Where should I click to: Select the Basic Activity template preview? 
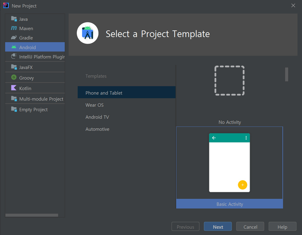coord(229,163)
